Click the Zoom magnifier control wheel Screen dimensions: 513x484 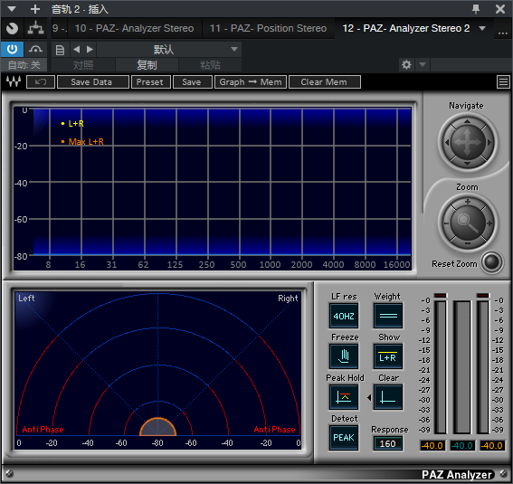tap(468, 223)
